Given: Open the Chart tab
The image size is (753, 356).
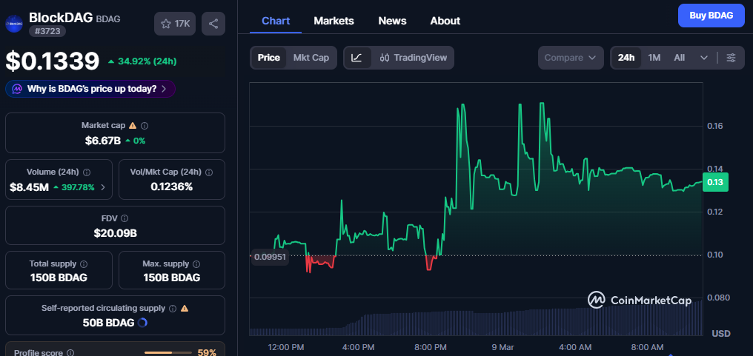Looking at the screenshot, I should click(x=276, y=21).
